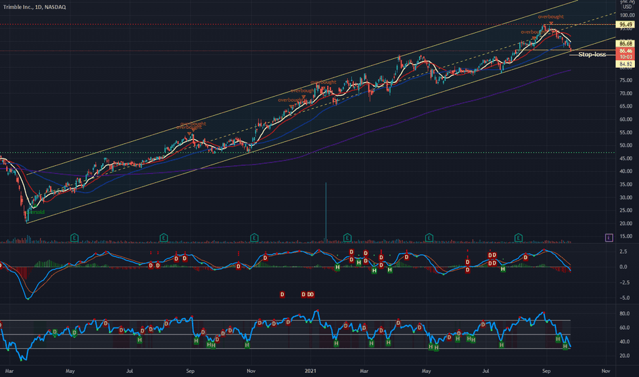Viewport: 639px width, 377px height.
Task: Click the 96.49 price label on the axis
Action: pos(625,25)
